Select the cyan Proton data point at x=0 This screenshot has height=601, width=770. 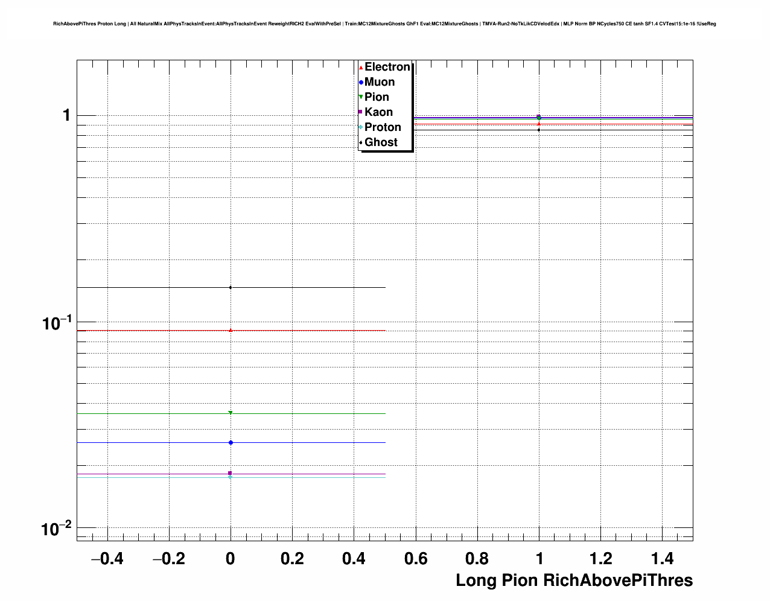point(230,477)
